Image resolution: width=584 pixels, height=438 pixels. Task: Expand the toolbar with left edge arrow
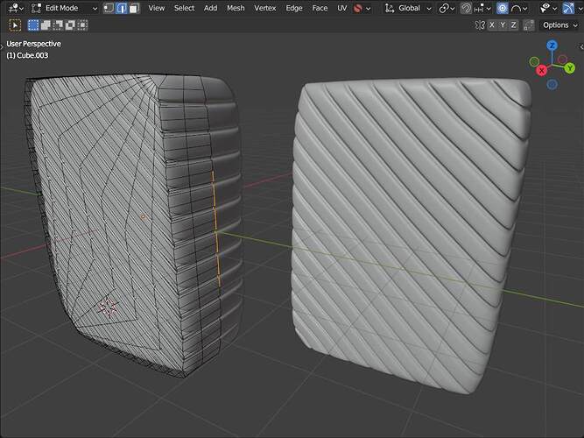(2, 46)
